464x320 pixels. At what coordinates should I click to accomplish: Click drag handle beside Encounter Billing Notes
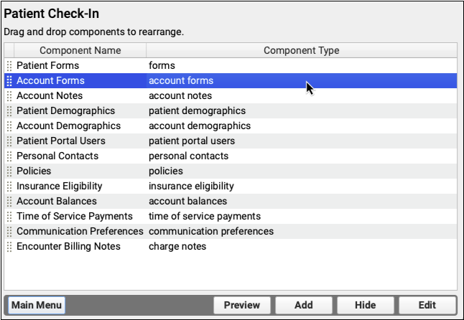point(9,247)
